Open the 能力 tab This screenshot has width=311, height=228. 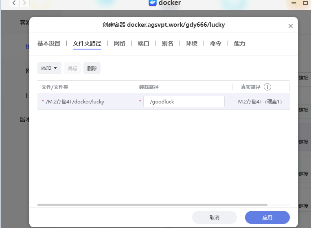[x=240, y=43]
